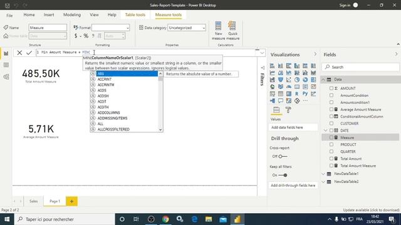Select the R script visual
This screenshot has height=225, width=401.
point(297,94)
